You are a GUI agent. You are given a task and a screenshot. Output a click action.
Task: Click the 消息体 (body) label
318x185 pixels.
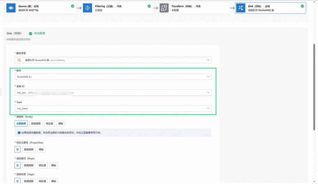(x=24, y=117)
